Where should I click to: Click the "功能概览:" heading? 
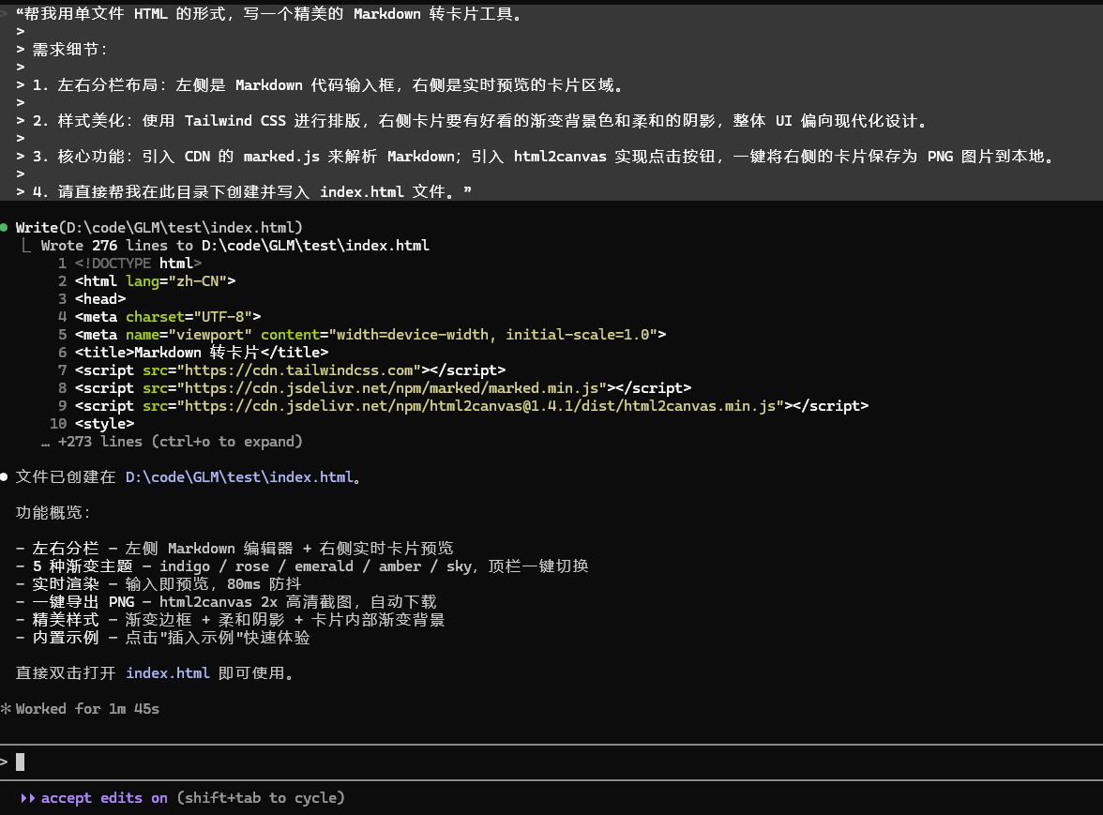coord(53,513)
